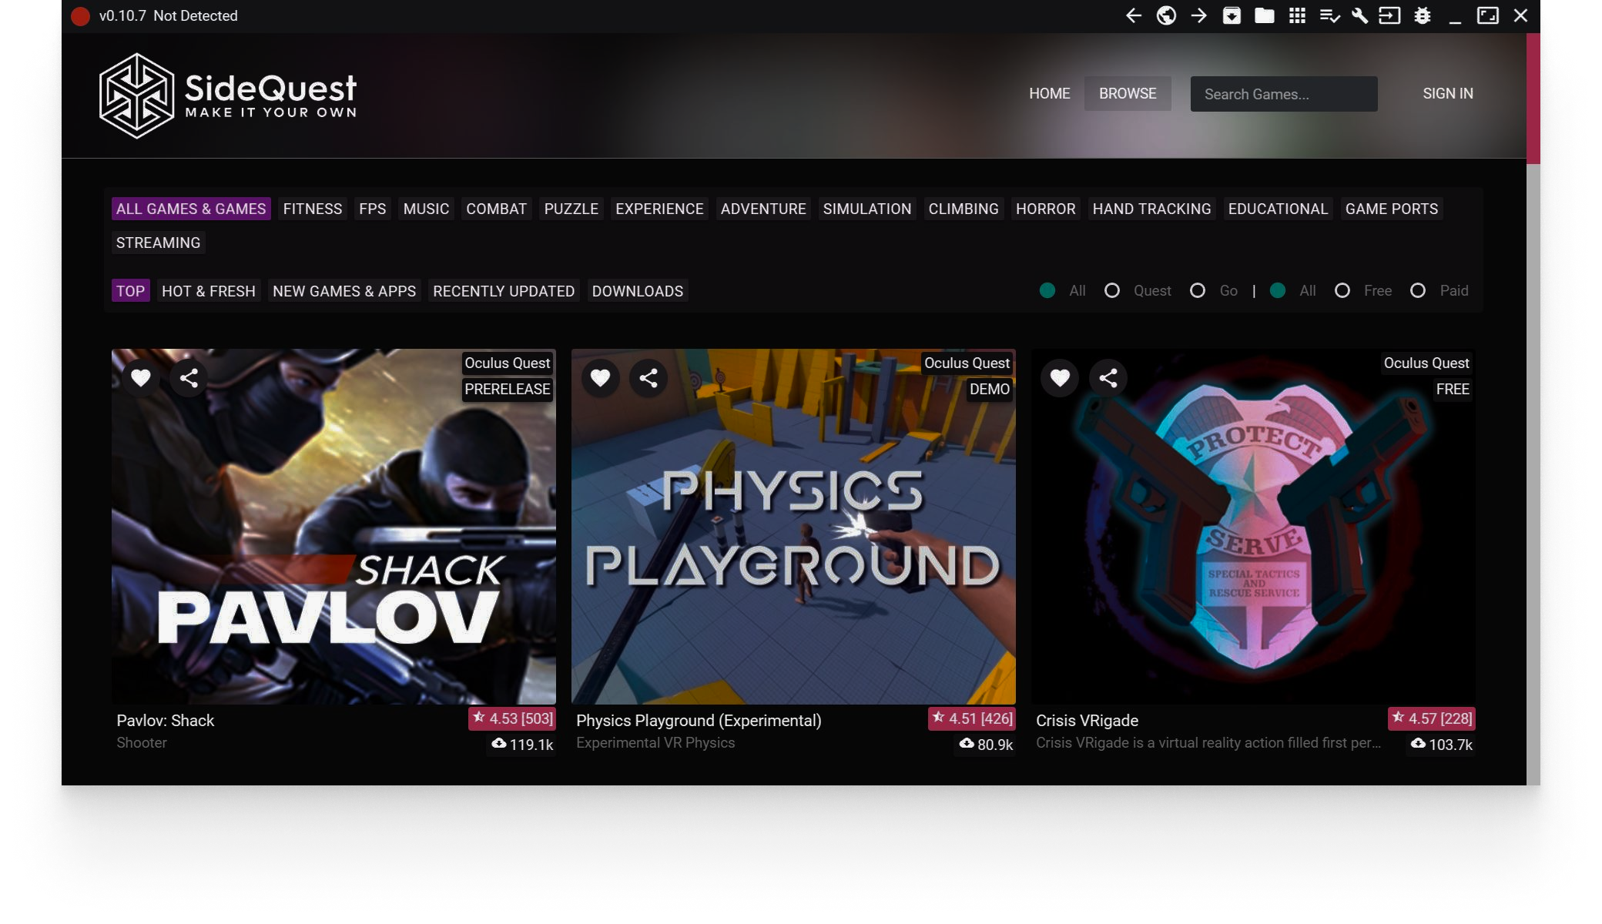Select the All prices radio button
This screenshot has height=924, width=1602.
click(x=1278, y=290)
